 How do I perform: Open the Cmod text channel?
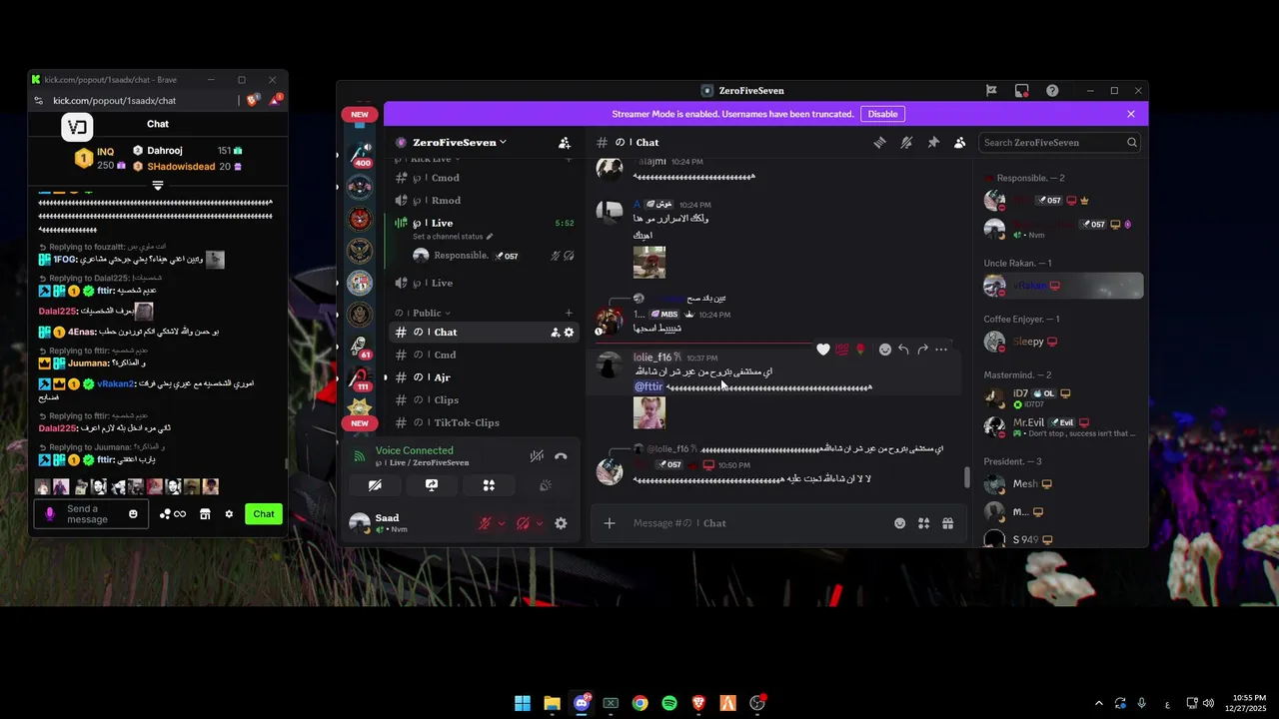(x=484, y=178)
